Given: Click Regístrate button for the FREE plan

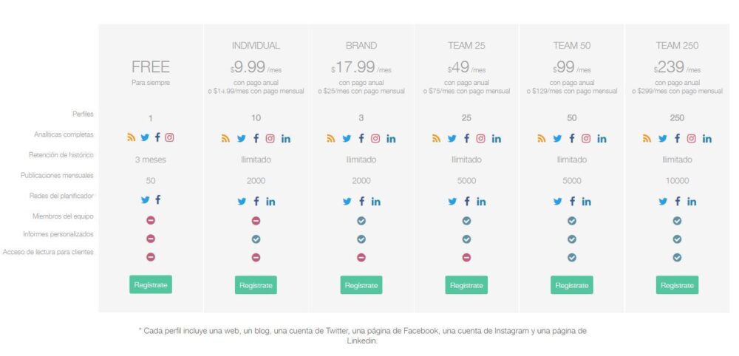Looking at the screenshot, I should tap(151, 285).
